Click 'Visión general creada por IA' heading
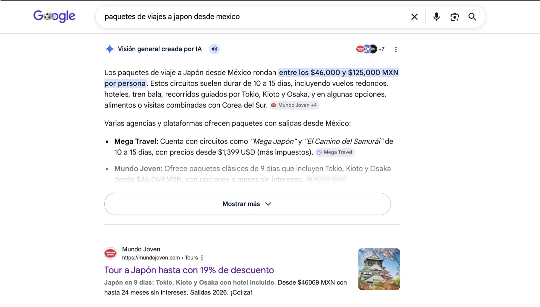Image resolution: width=540 pixels, height=307 pixels. (x=160, y=49)
